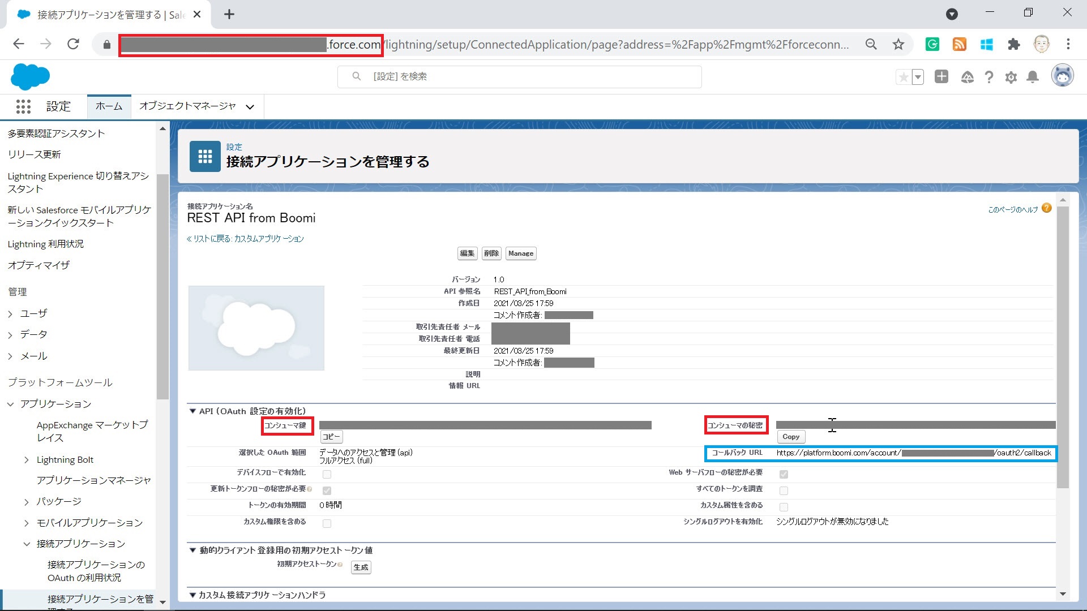Select the ホーム tab
The width and height of the screenshot is (1087, 611).
coord(108,106)
